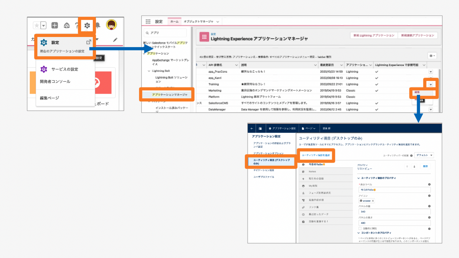The height and width of the screenshot is (258, 459).
Task: Click 新規 Lightning アプリケーション button
Action: tap(374, 35)
